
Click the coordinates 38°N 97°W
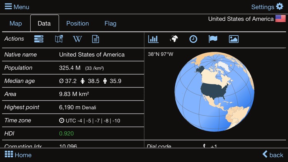point(161,54)
